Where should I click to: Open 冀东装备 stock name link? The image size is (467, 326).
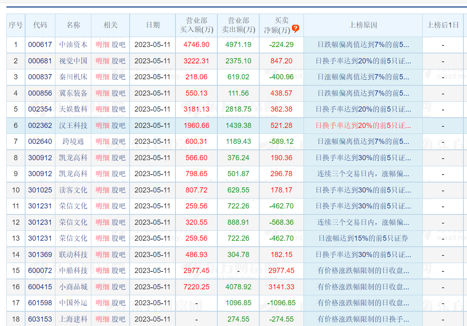pyautogui.click(x=73, y=93)
